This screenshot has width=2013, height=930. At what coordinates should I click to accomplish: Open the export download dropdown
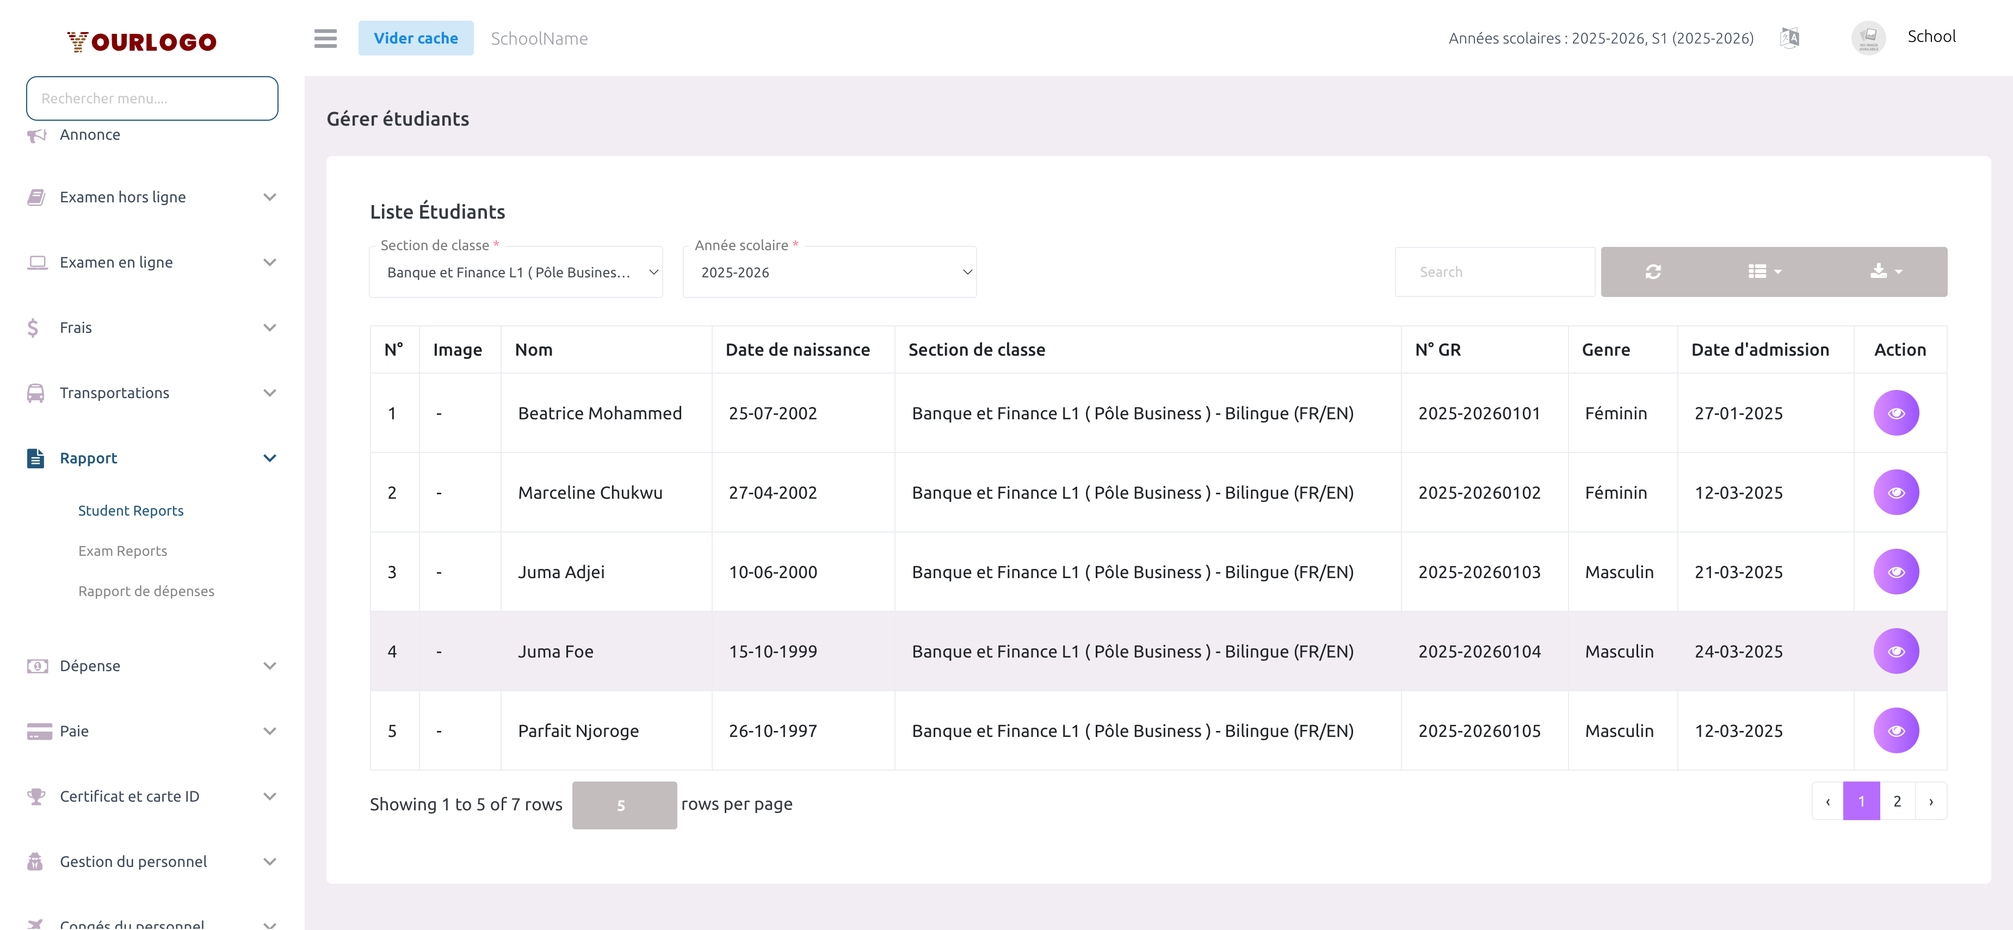point(1886,272)
